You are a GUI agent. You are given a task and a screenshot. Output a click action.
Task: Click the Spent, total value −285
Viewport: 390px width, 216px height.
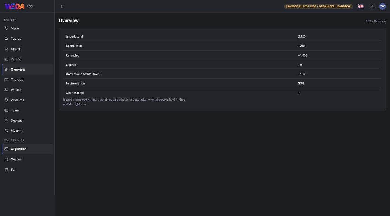point(302,46)
